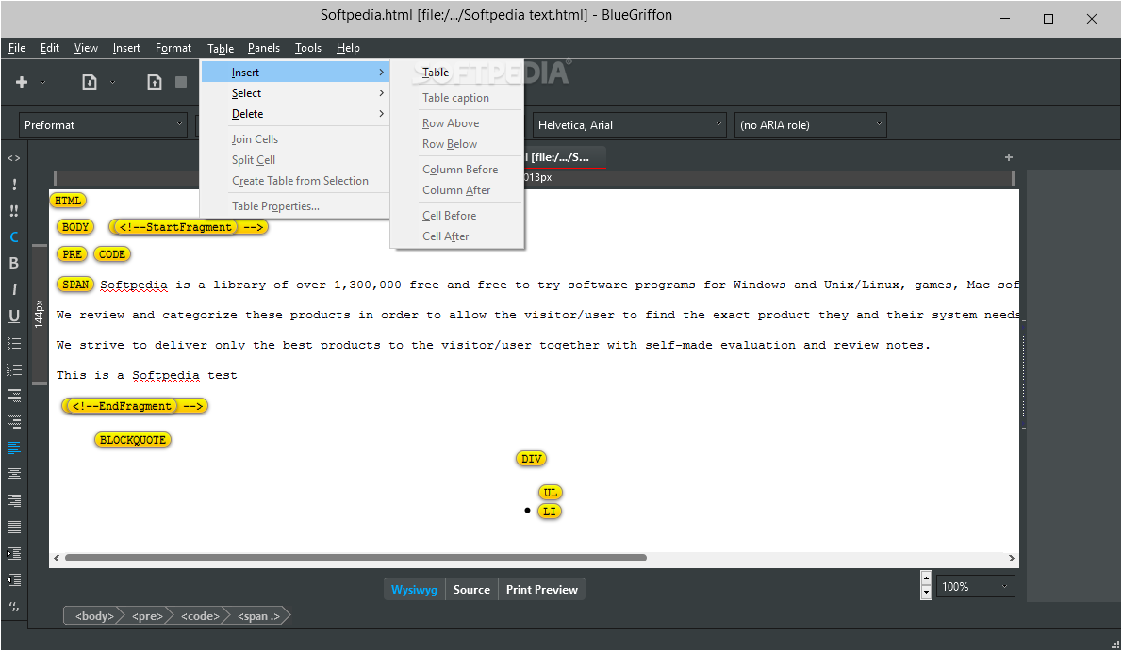1122x651 pixels.
Task: Expand the arrow next to the plus icon
Action: click(43, 82)
